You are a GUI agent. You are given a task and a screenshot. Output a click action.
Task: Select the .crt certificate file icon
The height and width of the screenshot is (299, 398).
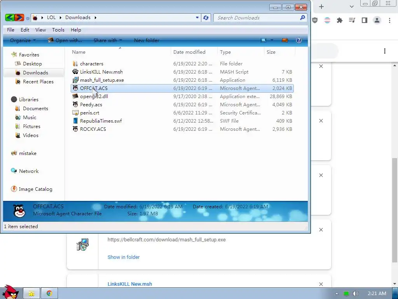75,113
